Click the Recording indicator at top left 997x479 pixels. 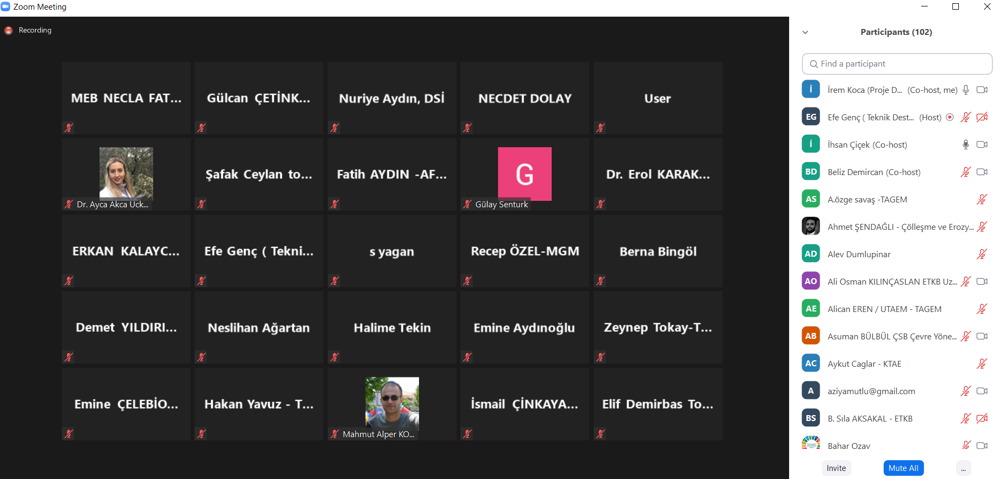(x=28, y=30)
